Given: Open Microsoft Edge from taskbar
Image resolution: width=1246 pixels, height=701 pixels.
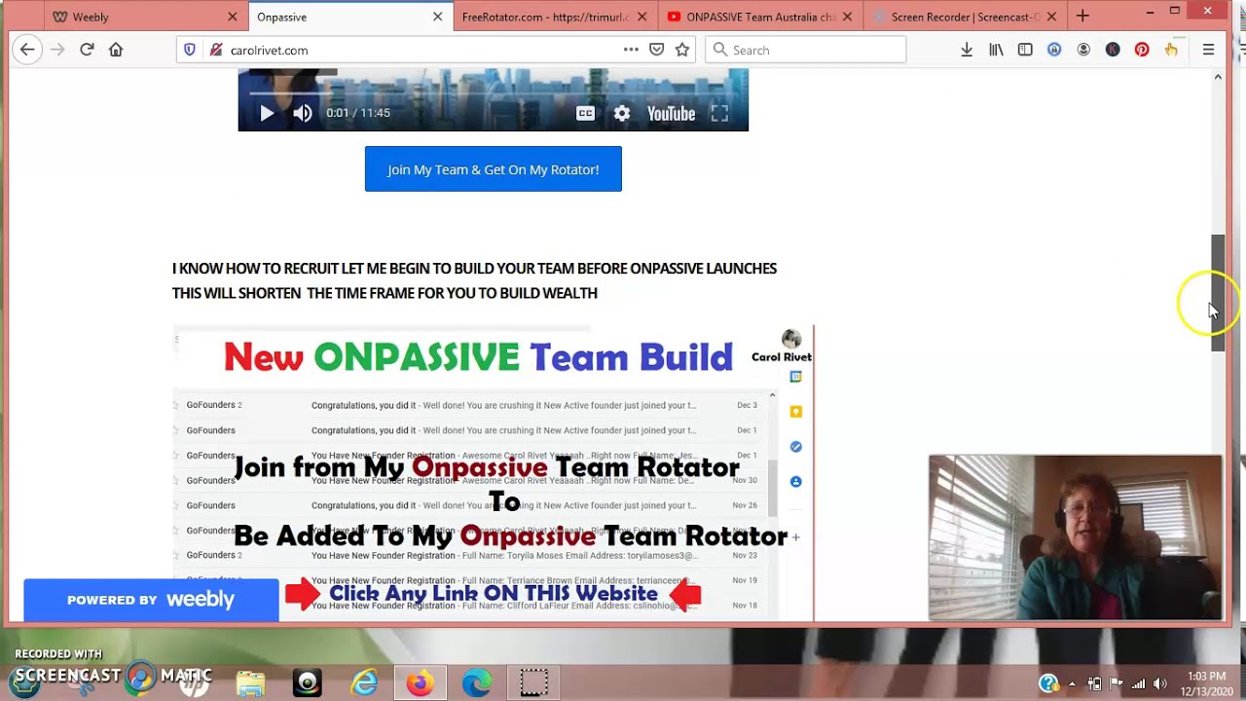Looking at the screenshot, I should [x=477, y=683].
